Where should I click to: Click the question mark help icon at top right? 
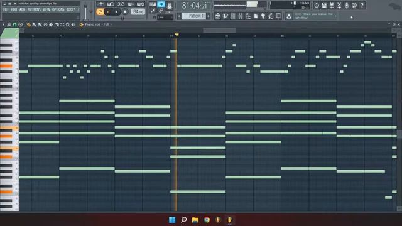point(362,5)
